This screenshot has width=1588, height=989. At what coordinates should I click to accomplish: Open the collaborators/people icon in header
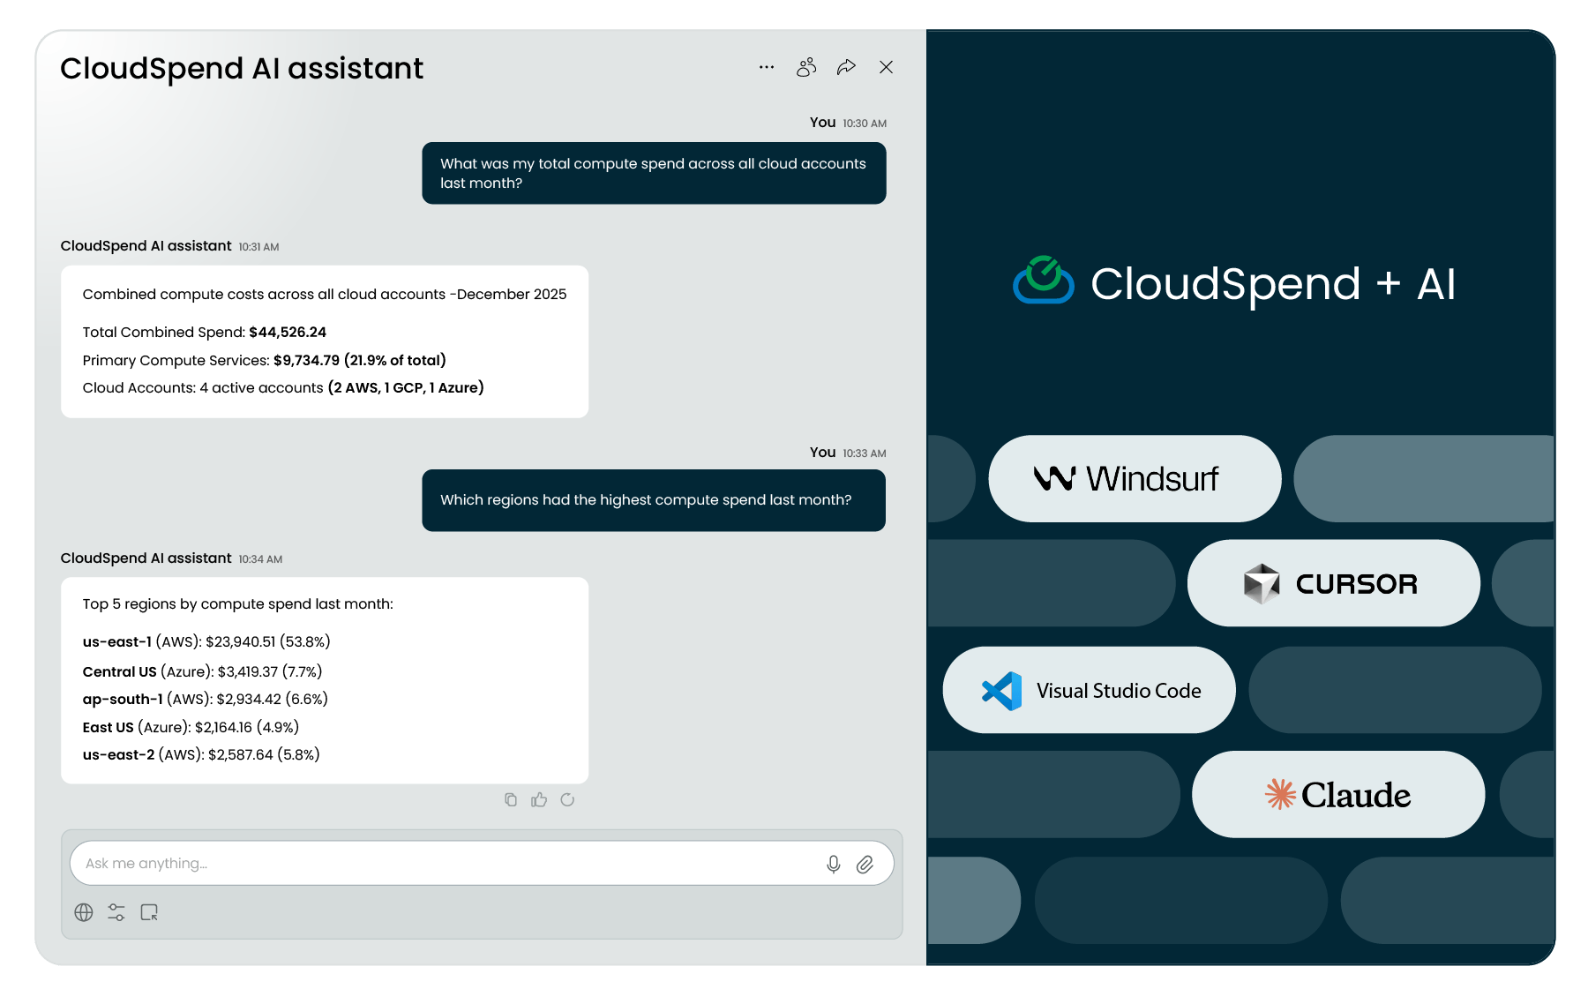(805, 66)
